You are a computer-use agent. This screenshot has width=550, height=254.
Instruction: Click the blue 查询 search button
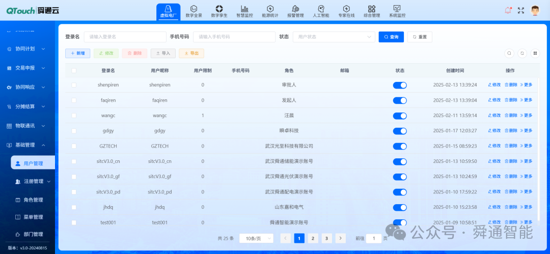click(x=391, y=37)
